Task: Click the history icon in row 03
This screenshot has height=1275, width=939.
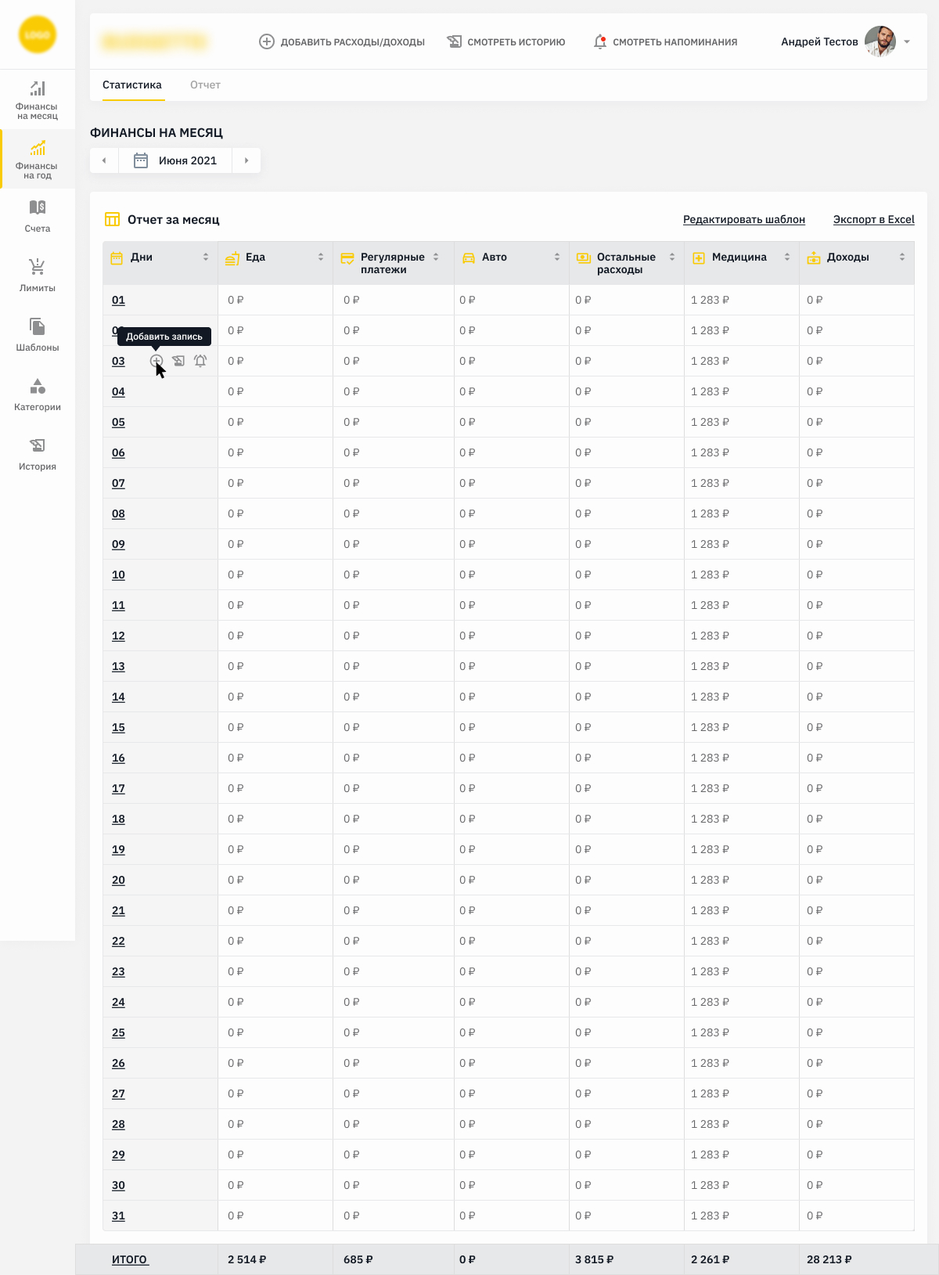Action: tap(178, 361)
